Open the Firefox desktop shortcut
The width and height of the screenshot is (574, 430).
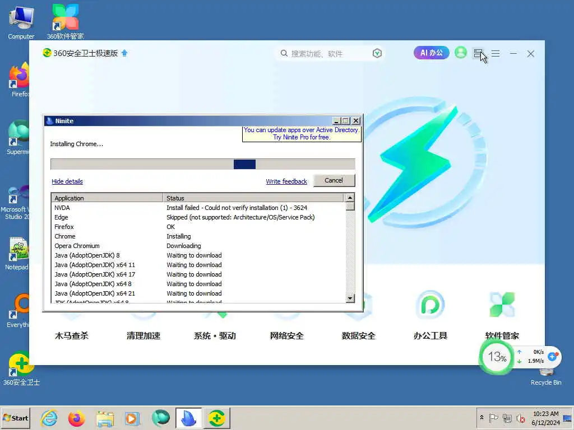(x=18, y=80)
